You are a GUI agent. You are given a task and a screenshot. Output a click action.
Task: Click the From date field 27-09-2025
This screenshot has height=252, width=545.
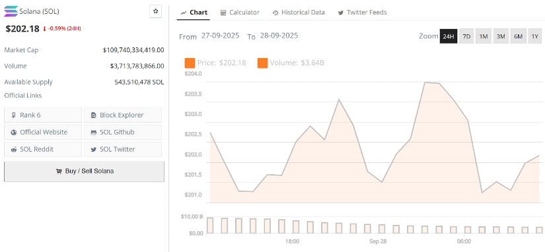click(221, 36)
